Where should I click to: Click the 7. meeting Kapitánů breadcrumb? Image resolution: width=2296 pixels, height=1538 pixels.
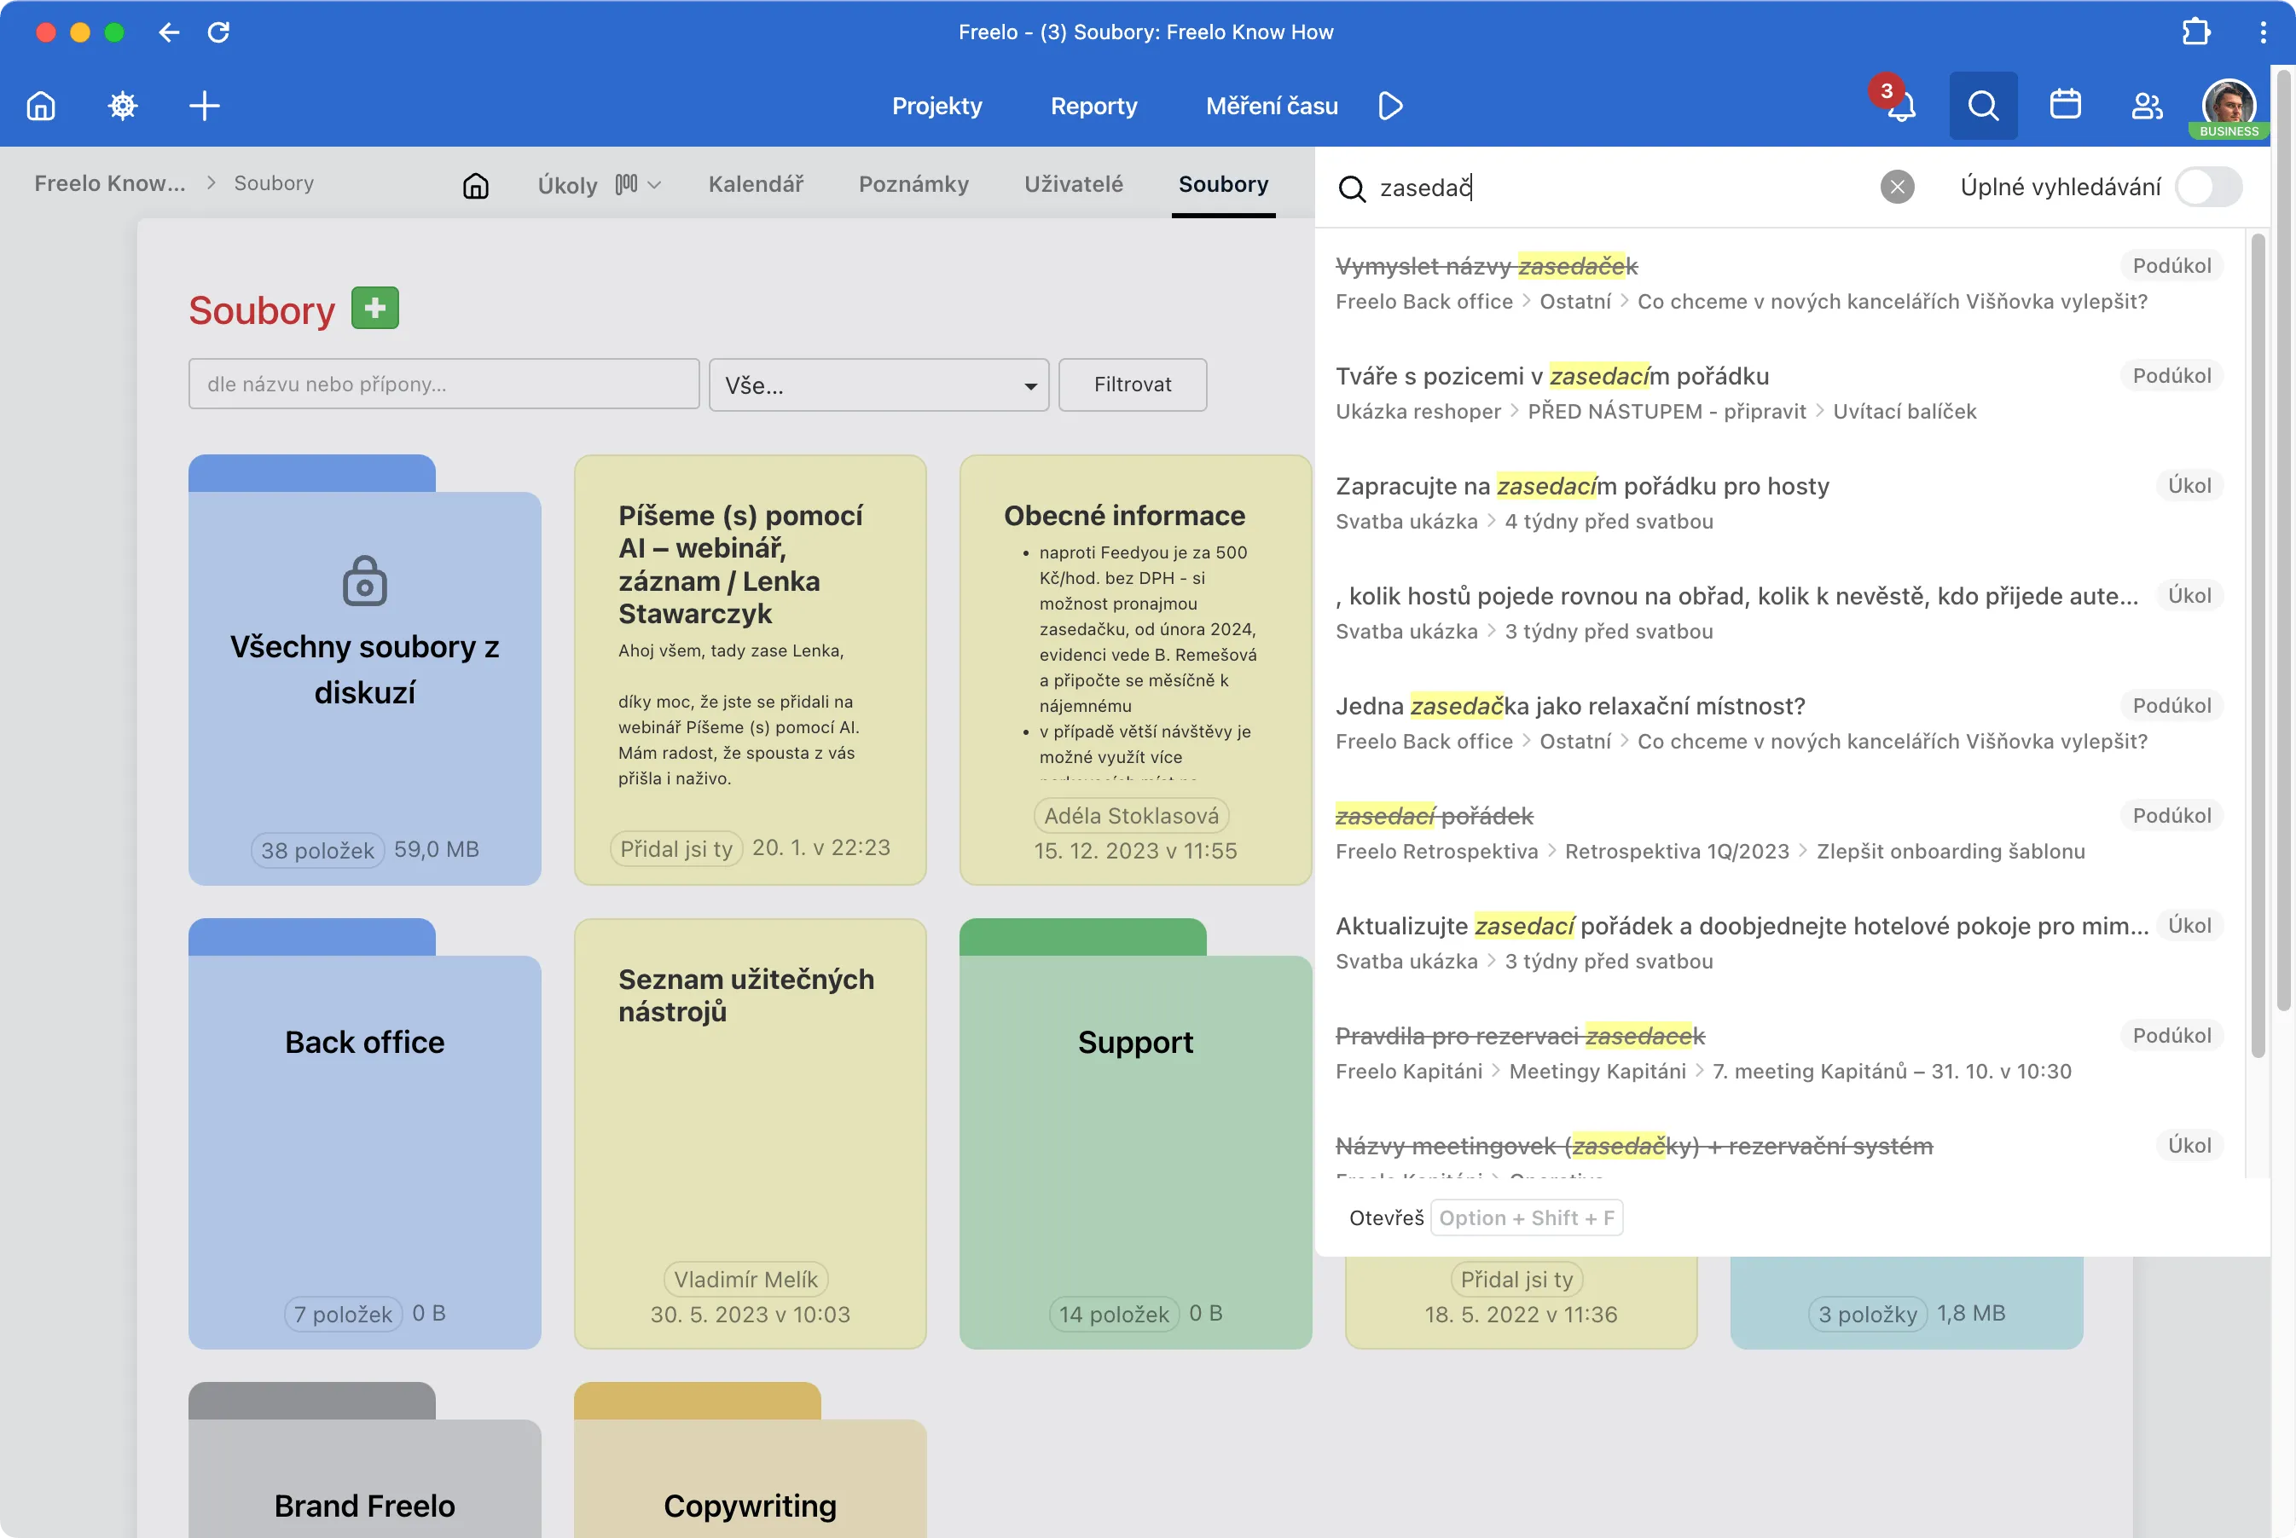tap(1892, 1070)
